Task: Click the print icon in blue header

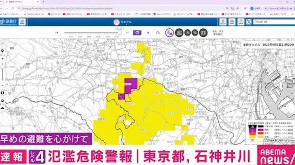Action: (x=232, y=22)
